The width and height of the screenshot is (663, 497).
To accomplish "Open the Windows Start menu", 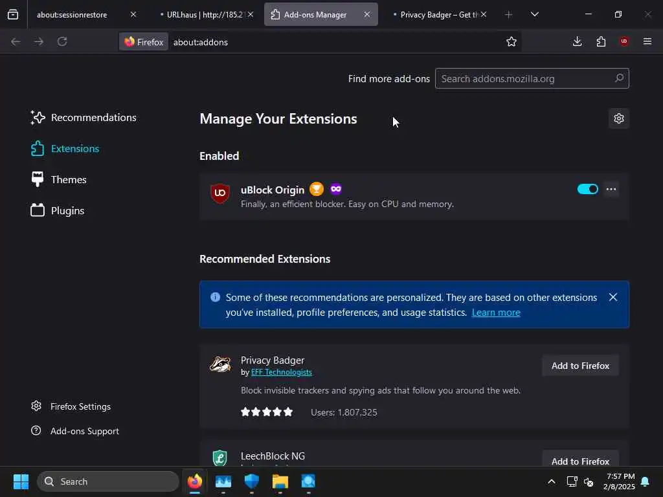I will coord(21,481).
